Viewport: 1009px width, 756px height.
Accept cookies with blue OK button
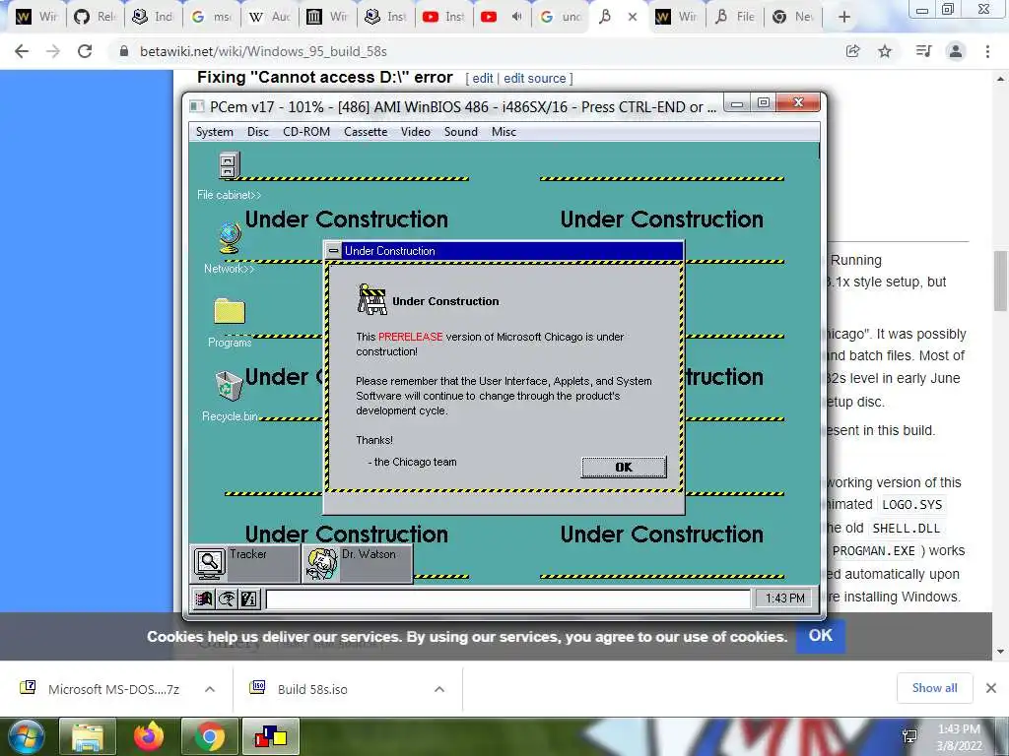coord(821,636)
